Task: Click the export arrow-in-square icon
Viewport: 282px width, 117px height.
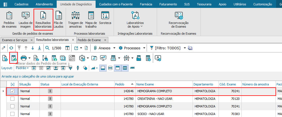Action: pos(76,48)
